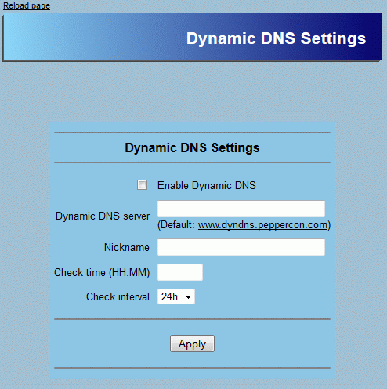Click the 24h value in the interval combo
This screenshot has height=389, width=387.
point(169,296)
